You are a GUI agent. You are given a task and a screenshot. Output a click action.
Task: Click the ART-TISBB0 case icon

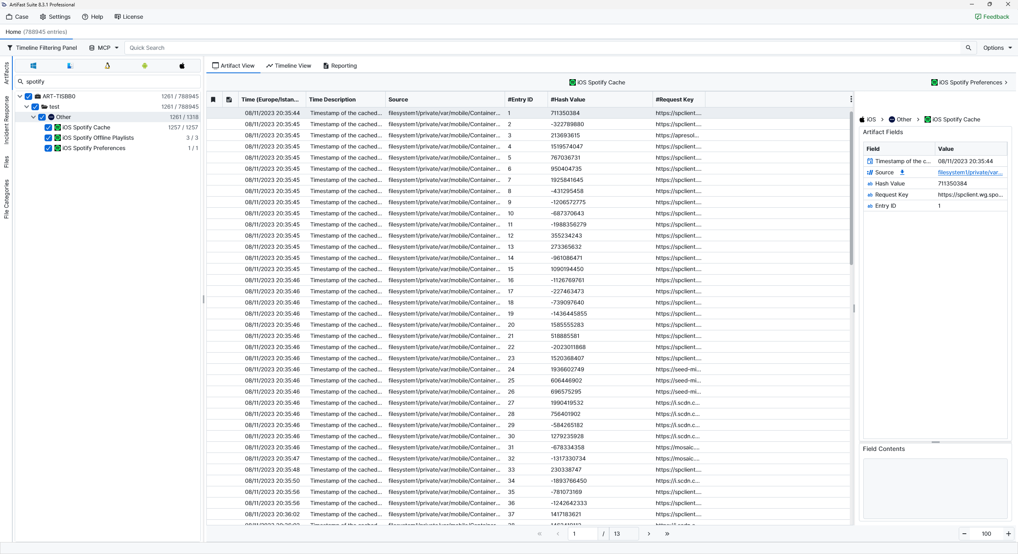tap(38, 96)
